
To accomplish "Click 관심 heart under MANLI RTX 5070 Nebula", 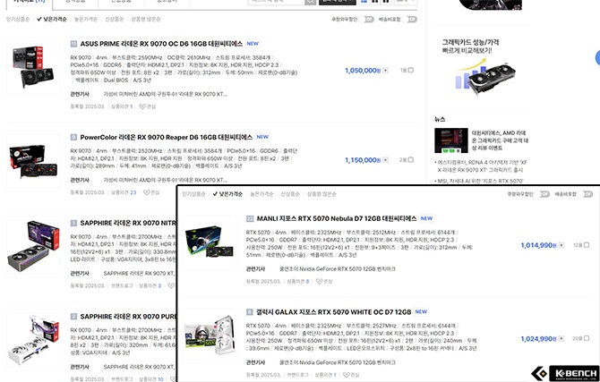I will tap(324, 282).
